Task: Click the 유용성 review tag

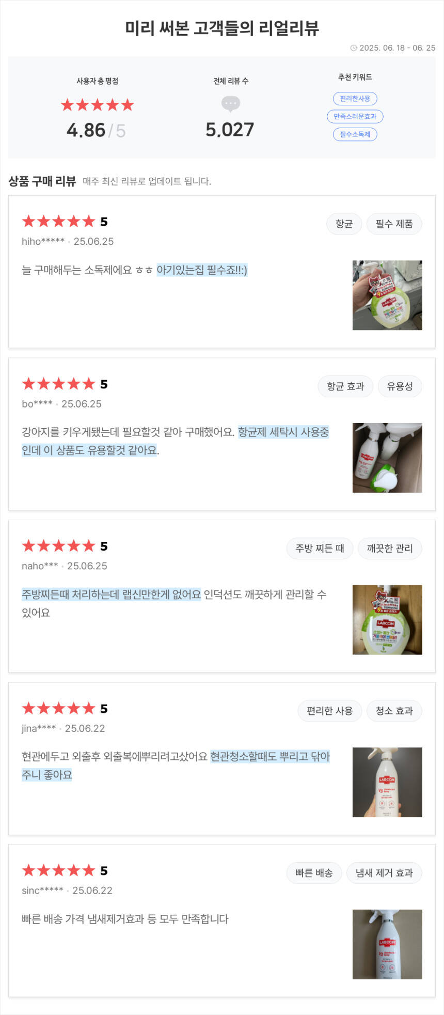Action: pos(400,386)
